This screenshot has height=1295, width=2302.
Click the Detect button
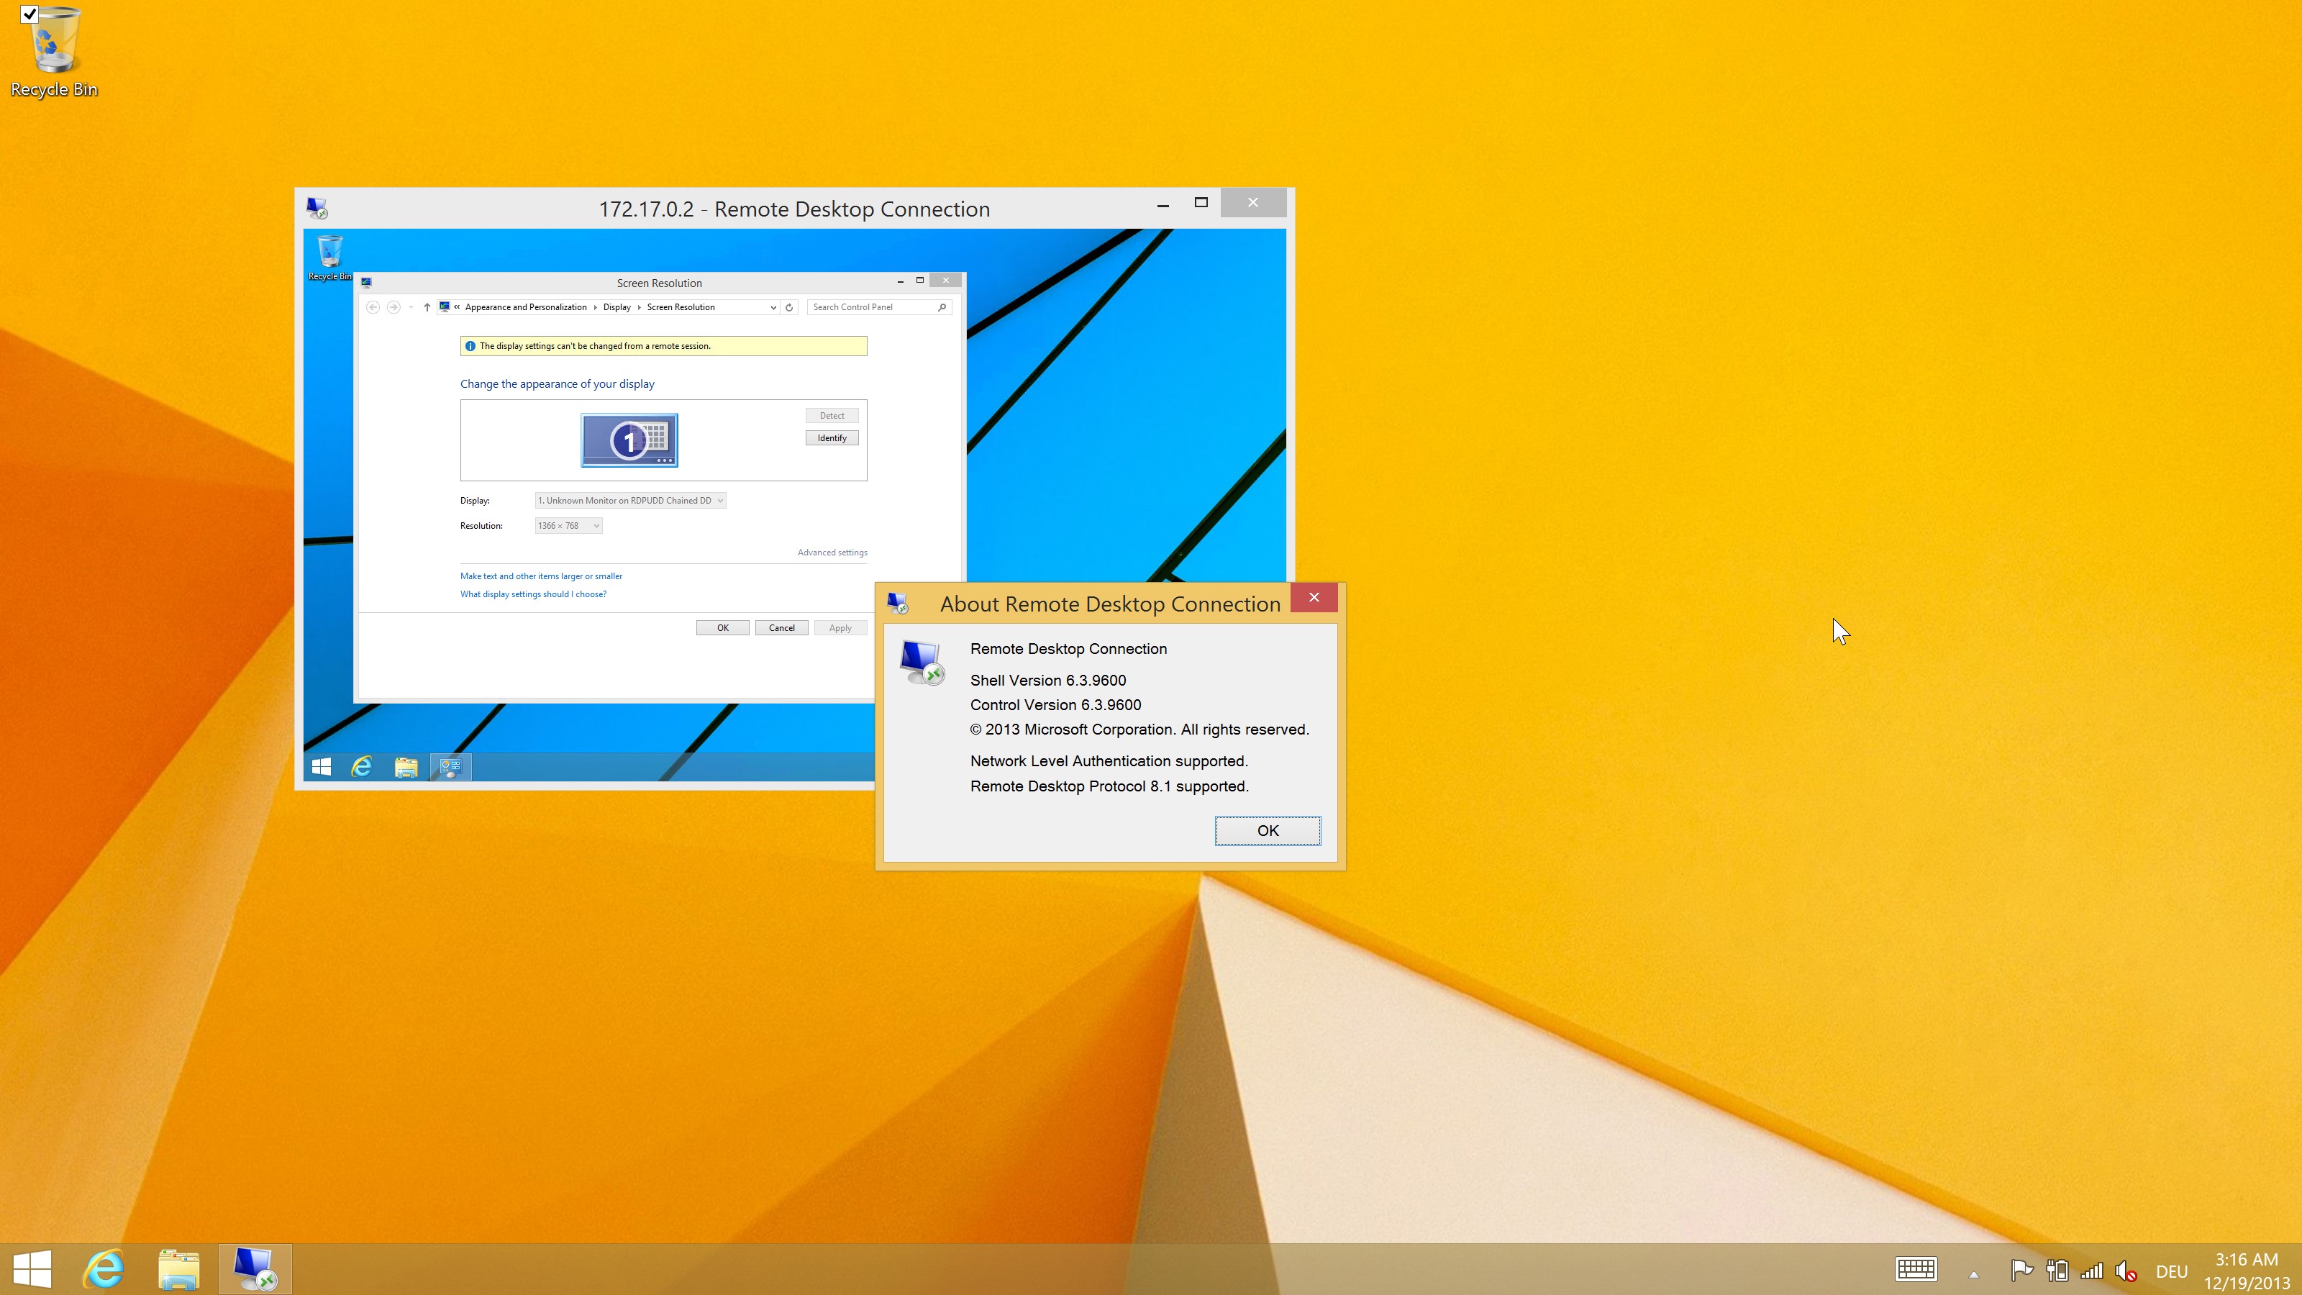[832, 416]
